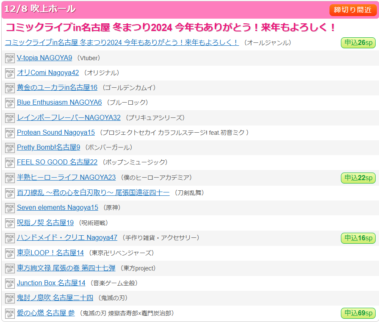Open 愛の心燃 名古屋 参 link
This screenshot has height=323, width=379.
pyautogui.click(x=46, y=313)
